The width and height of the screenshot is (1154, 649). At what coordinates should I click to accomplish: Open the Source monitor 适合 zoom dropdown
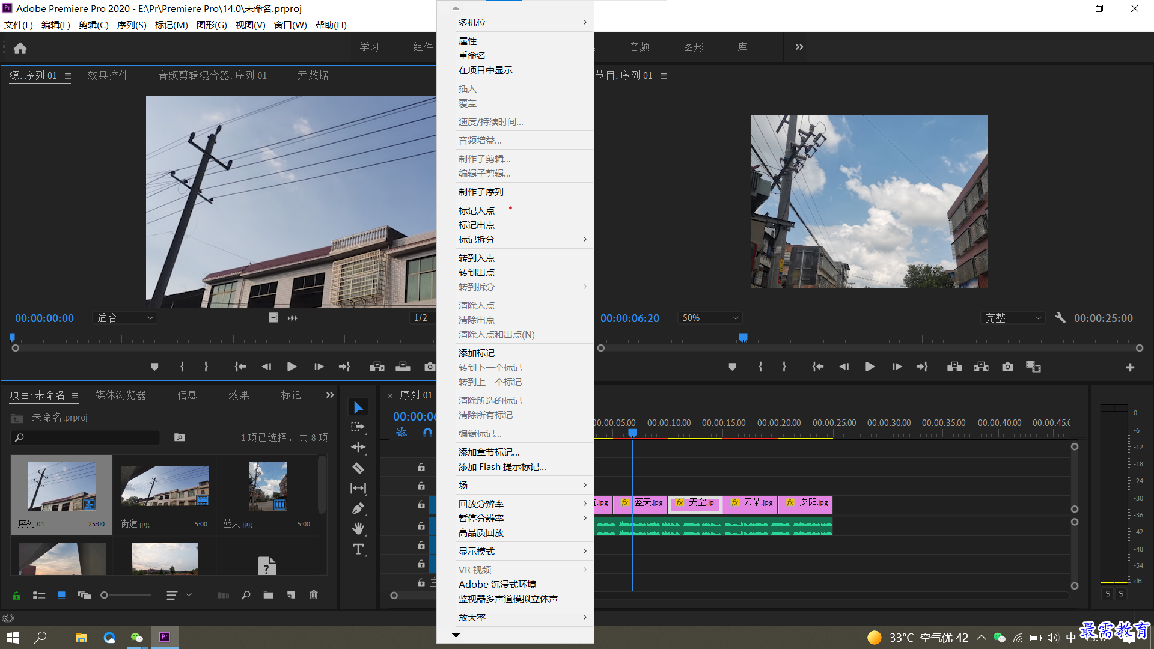(125, 318)
